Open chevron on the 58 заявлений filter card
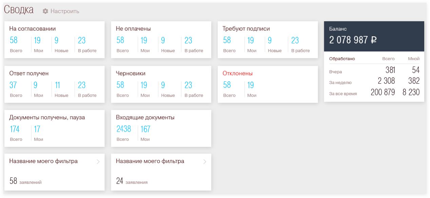The image size is (430, 198). point(98,162)
